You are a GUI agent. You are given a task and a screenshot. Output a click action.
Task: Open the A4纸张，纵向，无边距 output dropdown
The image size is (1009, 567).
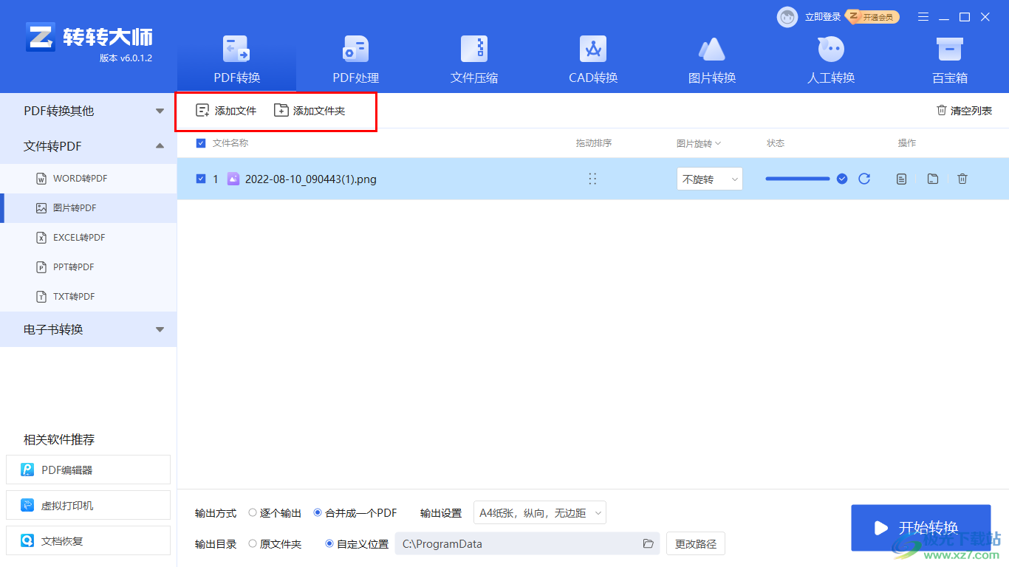tap(539, 512)
